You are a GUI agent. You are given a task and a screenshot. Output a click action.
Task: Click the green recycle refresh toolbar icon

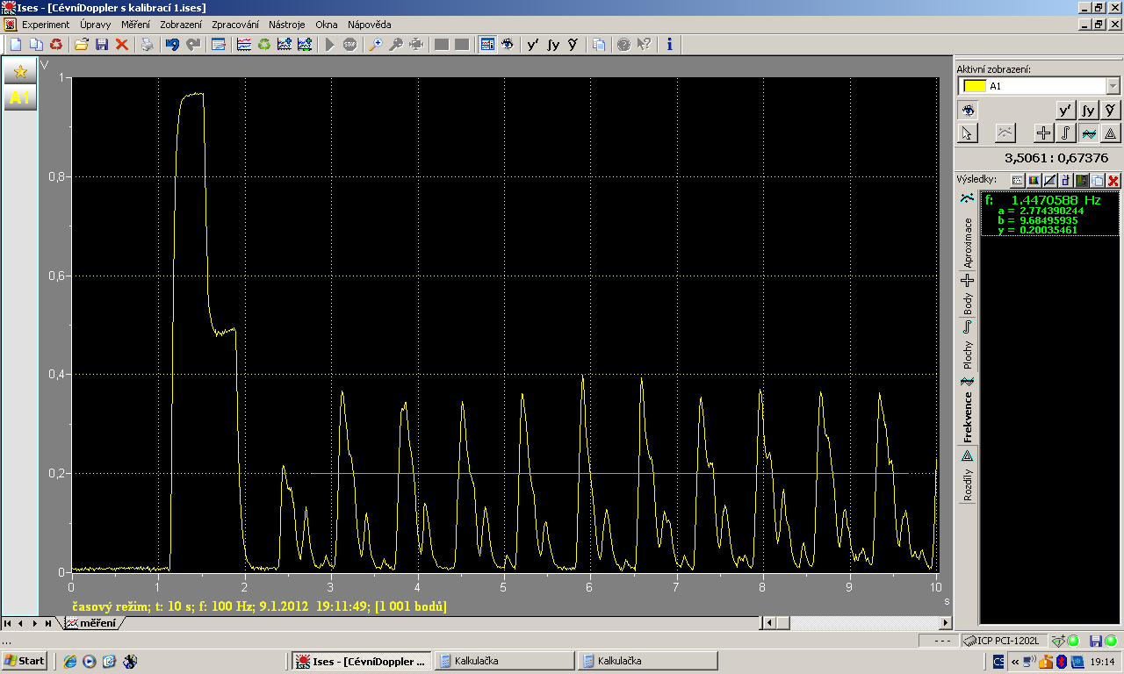pyautogui.click(x=264, y=44)
